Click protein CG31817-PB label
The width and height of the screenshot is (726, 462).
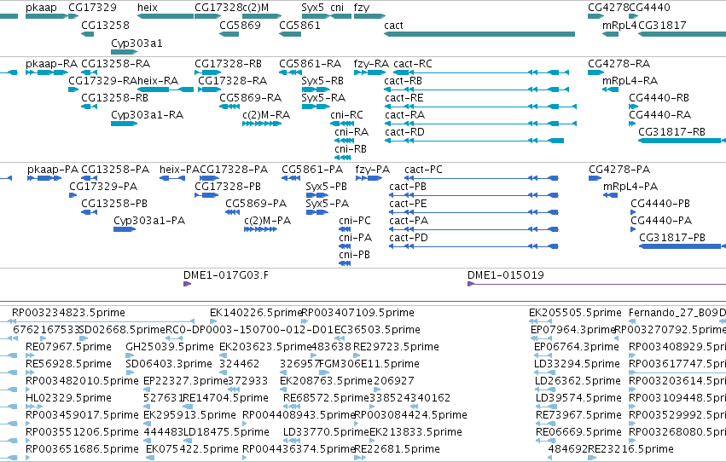[x=672, y=238]
